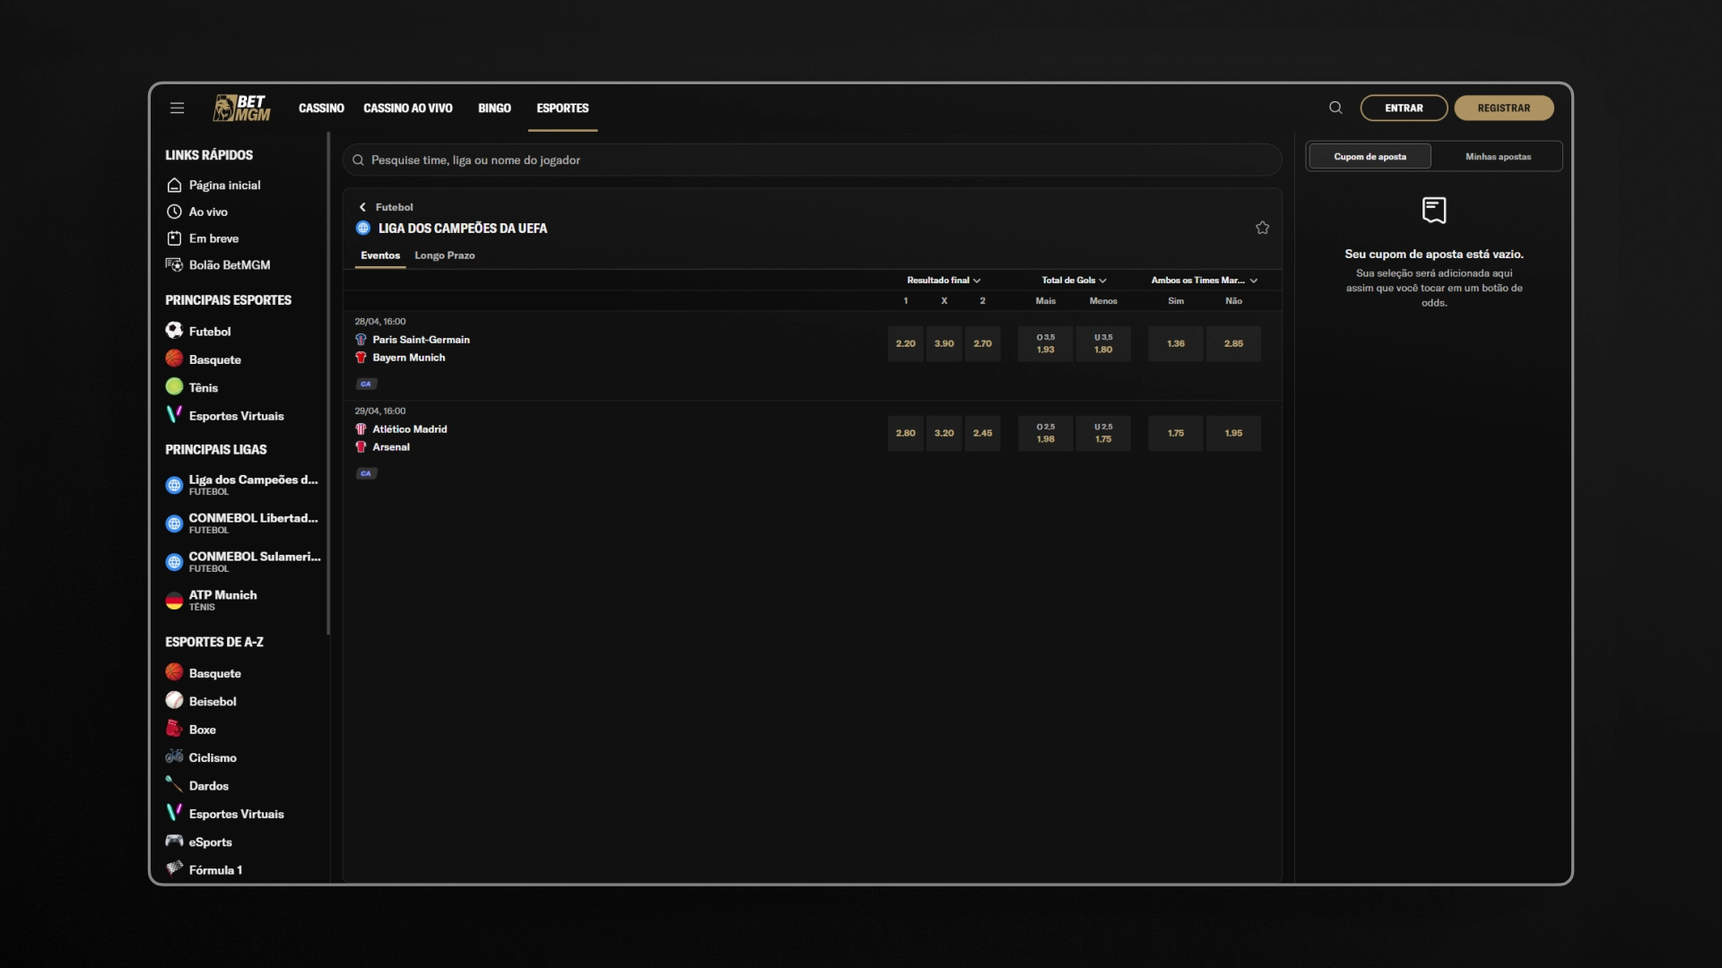Click the CONMEBOL Sulamericana league icon
1722x968 pixels.
pyautogui.click(x=174, y=562)
